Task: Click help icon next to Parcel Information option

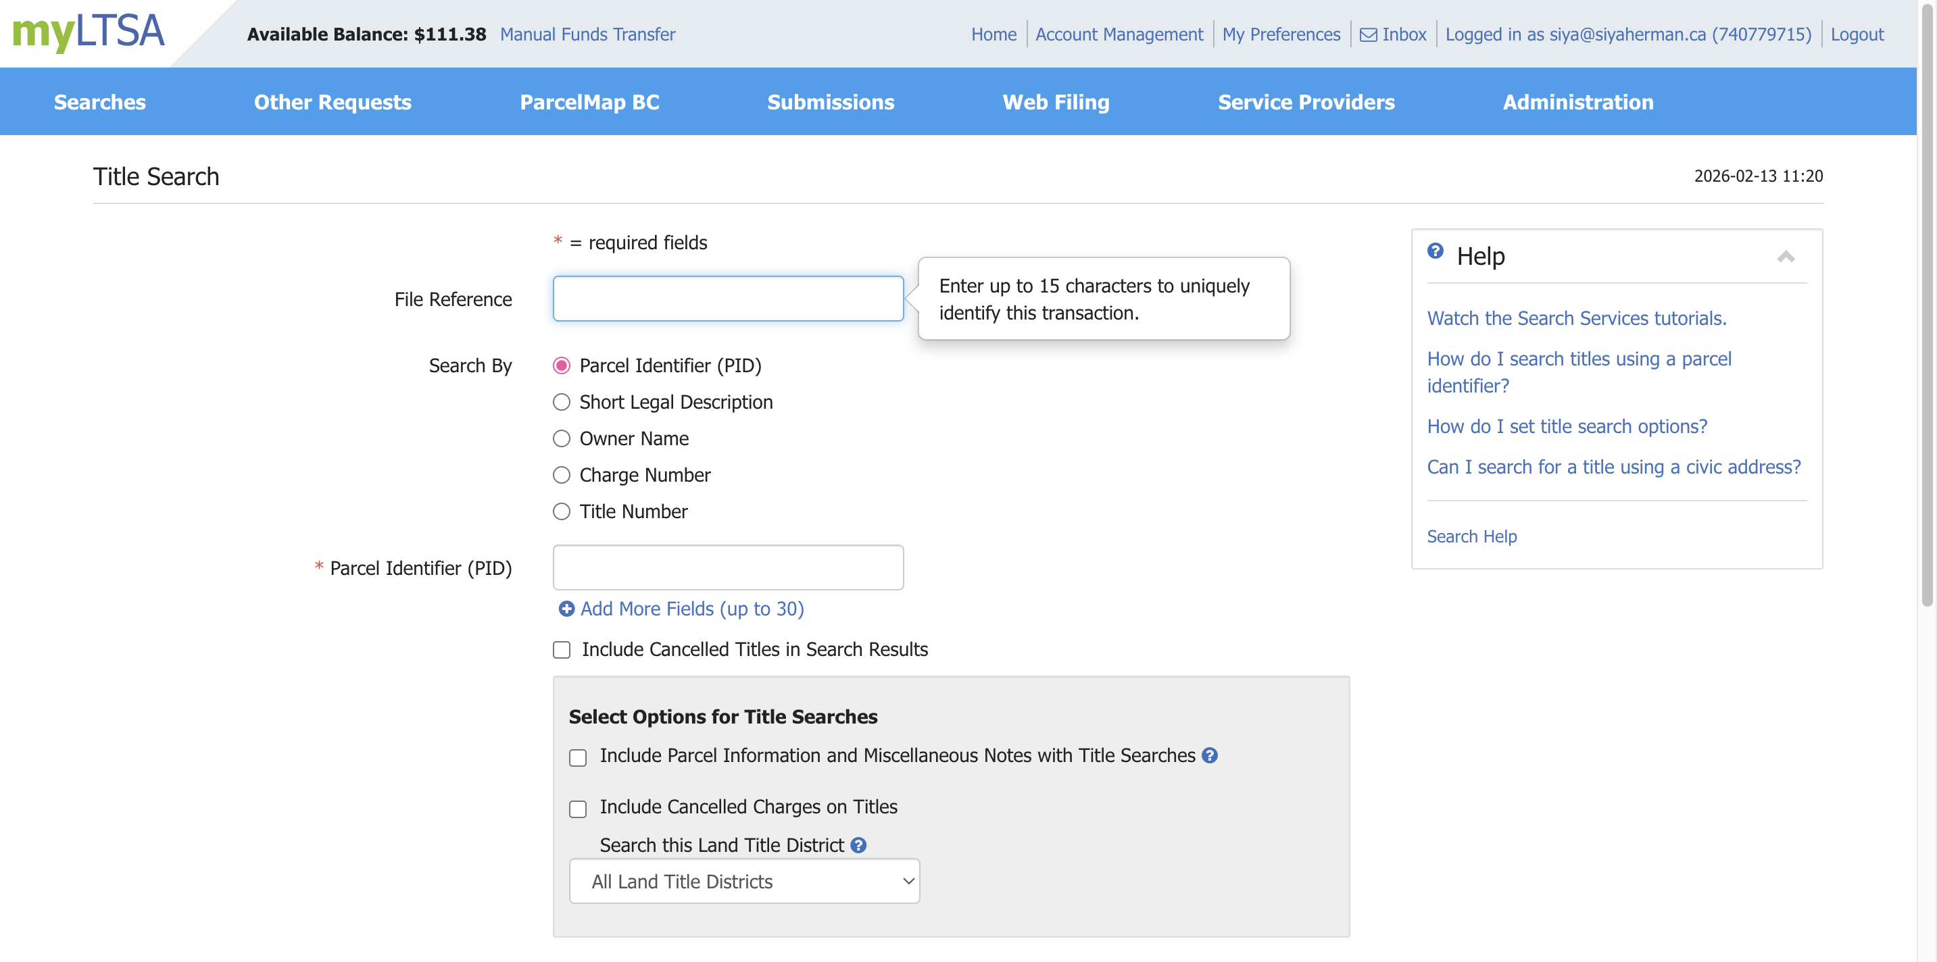Action: tap(1209, 755)
